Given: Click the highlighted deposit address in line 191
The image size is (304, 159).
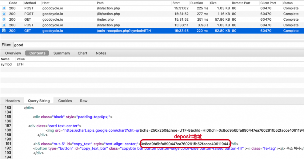Looking at the screenshot, I should (185, 144).
